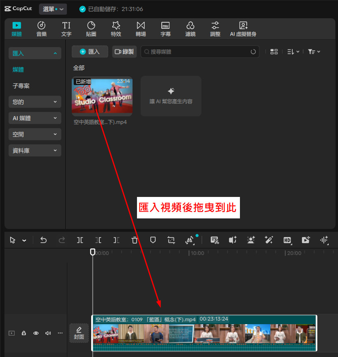Mute the video track audio
The width and height of the screenshot is (338, 357).
[48, 333]
